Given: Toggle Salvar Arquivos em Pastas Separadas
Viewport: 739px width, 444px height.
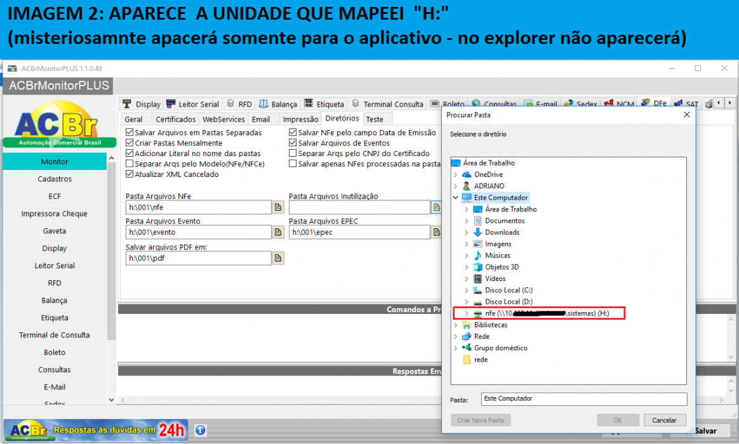Looking at the screenshot, I should coord(130,133).
